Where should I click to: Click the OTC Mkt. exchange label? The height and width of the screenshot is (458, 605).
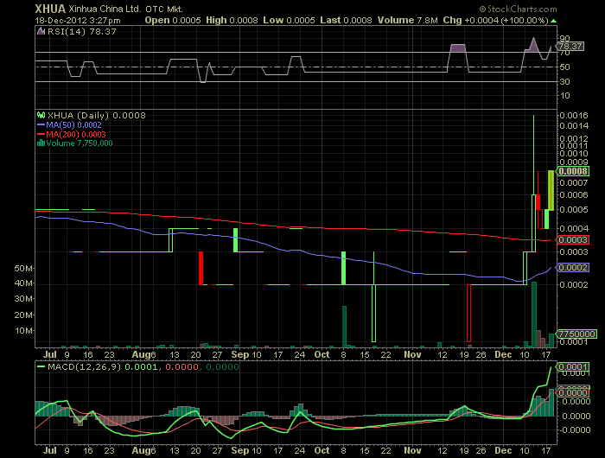coord(164,10)
